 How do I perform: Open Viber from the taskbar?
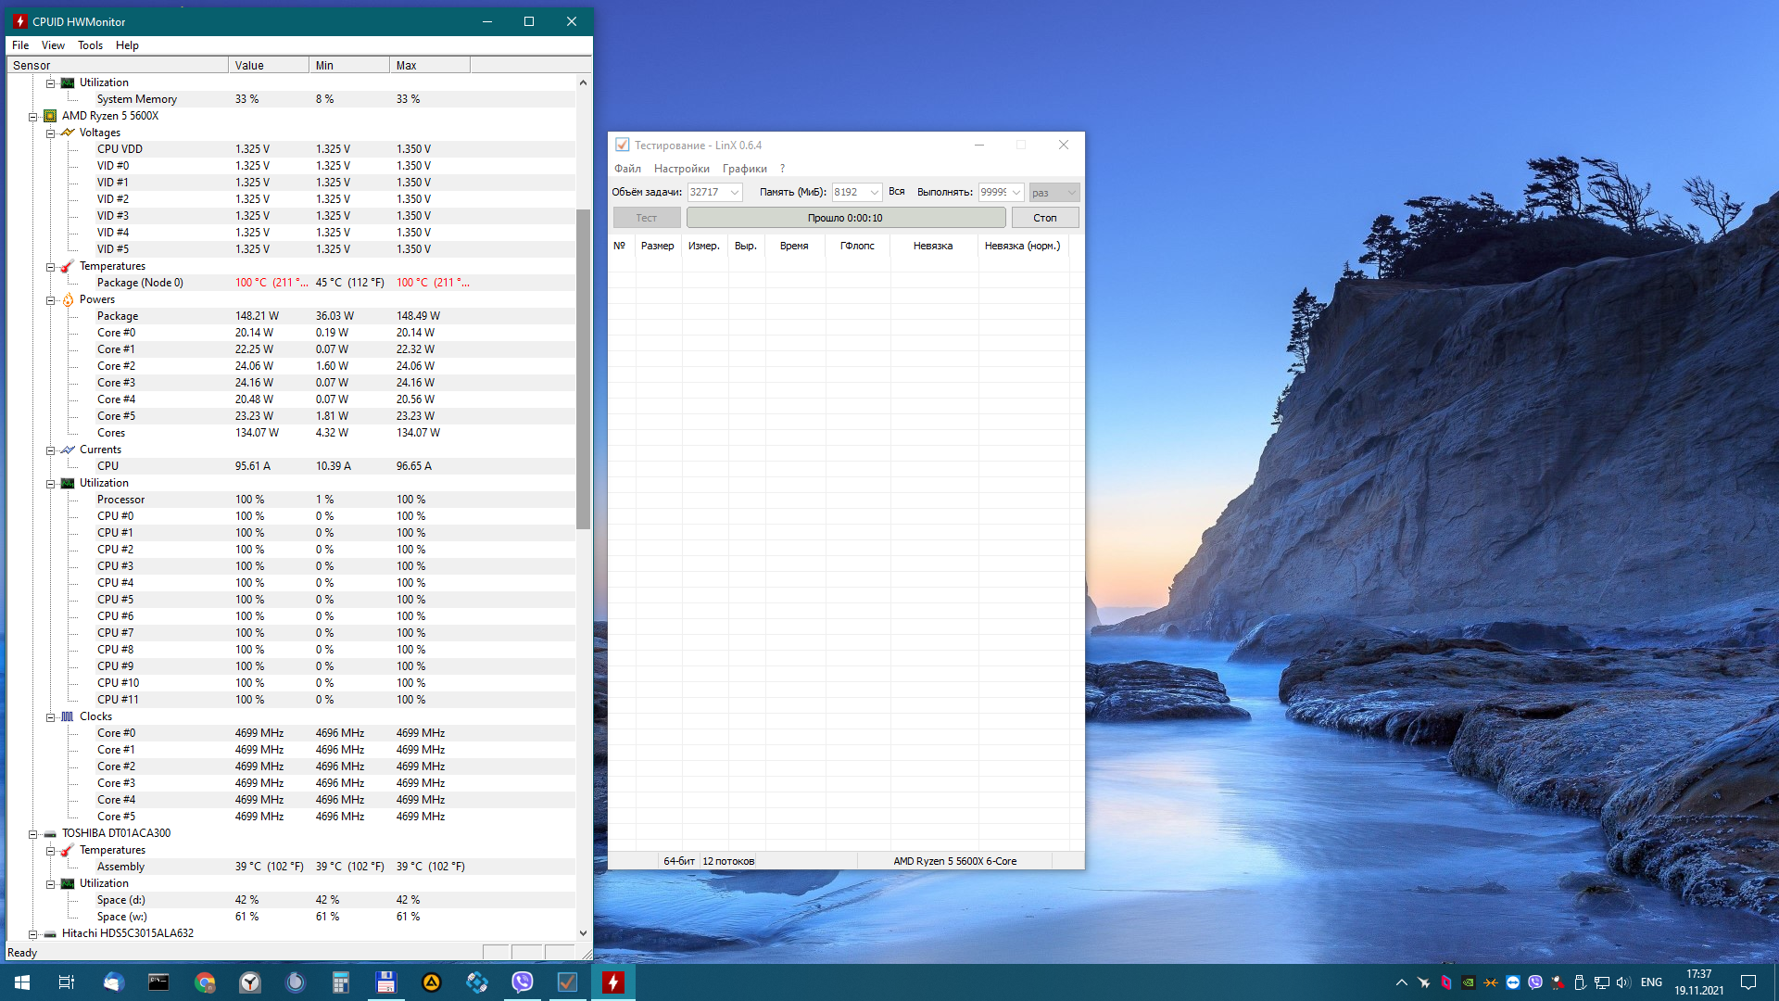pos(523,982)
